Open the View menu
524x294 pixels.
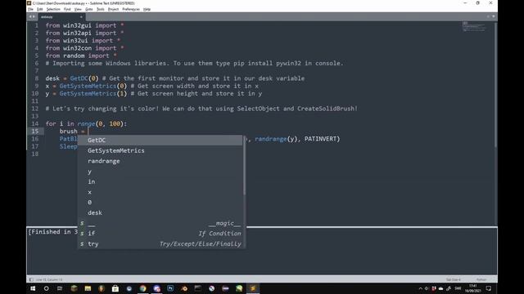pos(78,9)
